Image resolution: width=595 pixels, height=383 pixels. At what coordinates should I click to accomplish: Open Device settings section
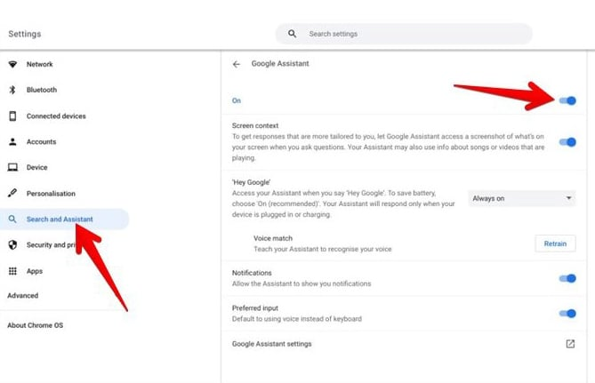tap(36, 167)
